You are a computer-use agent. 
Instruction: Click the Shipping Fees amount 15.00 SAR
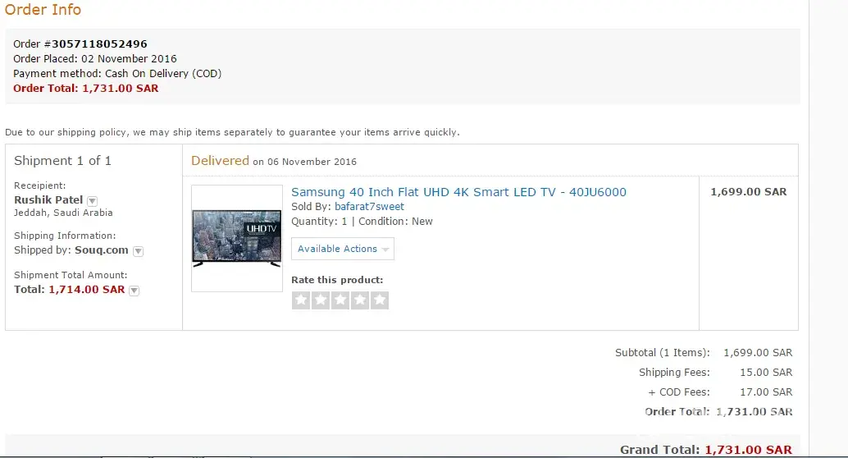(766, 373)
